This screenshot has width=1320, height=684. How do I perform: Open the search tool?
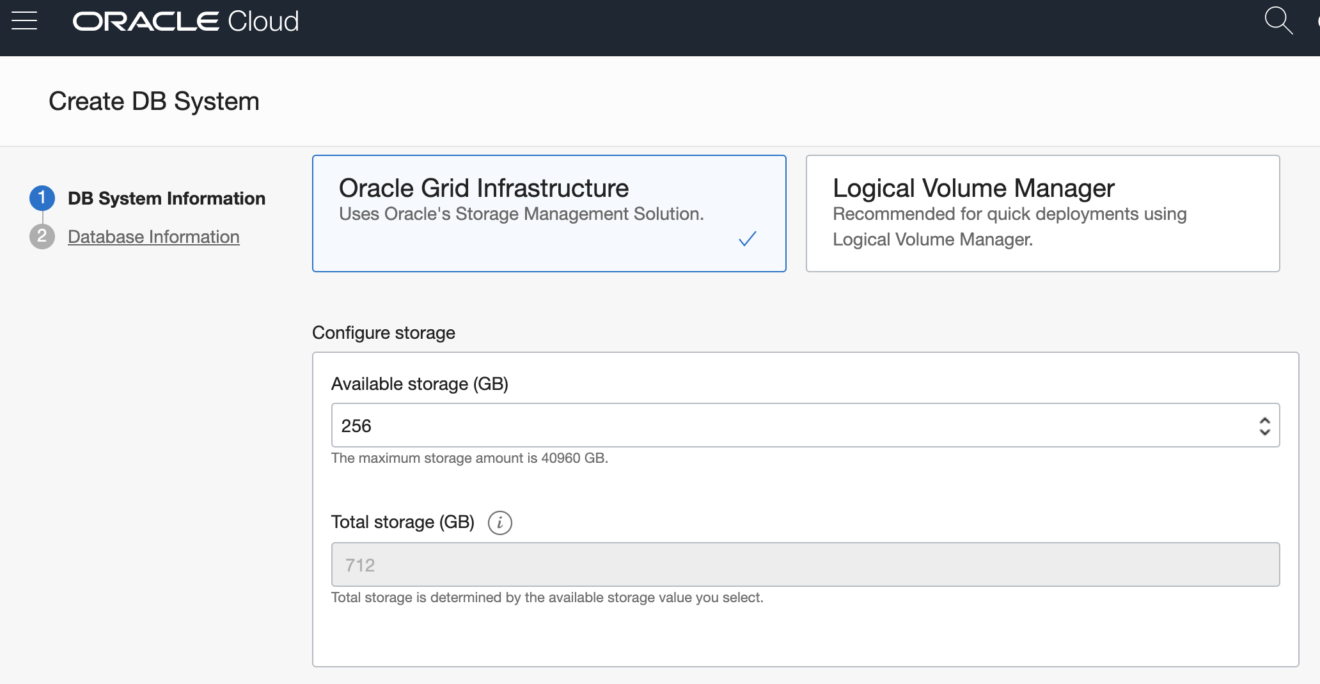pyautogui.click(x=1278, y=20)
